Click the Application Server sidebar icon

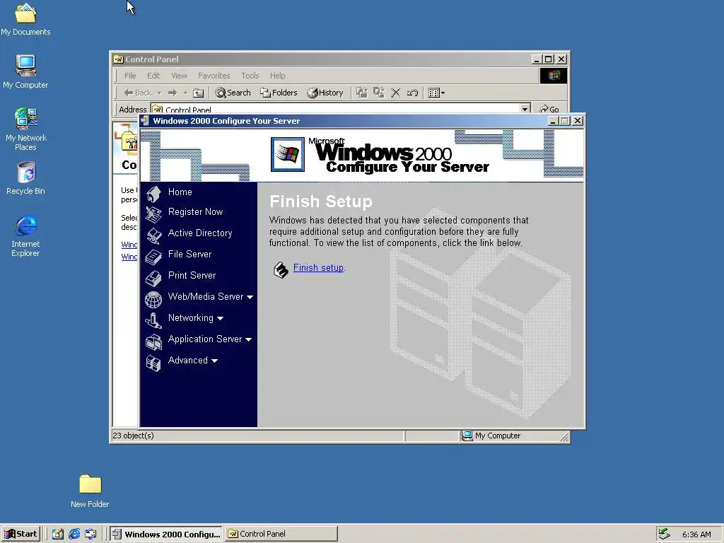click(153, 341)
